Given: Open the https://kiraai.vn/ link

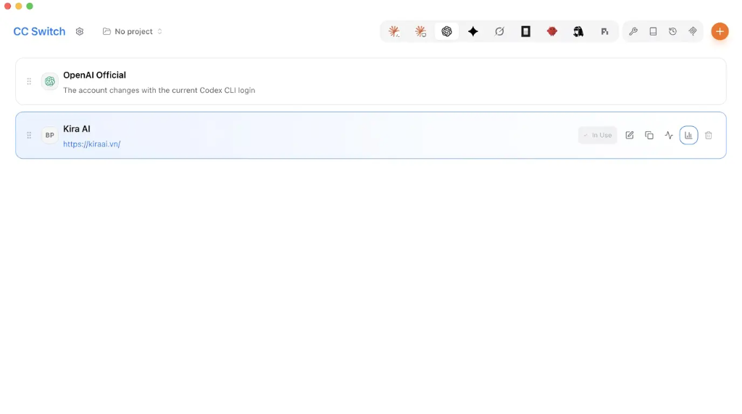Looking at the screenshot, I should pyautogui.click(x=92, y=144).
